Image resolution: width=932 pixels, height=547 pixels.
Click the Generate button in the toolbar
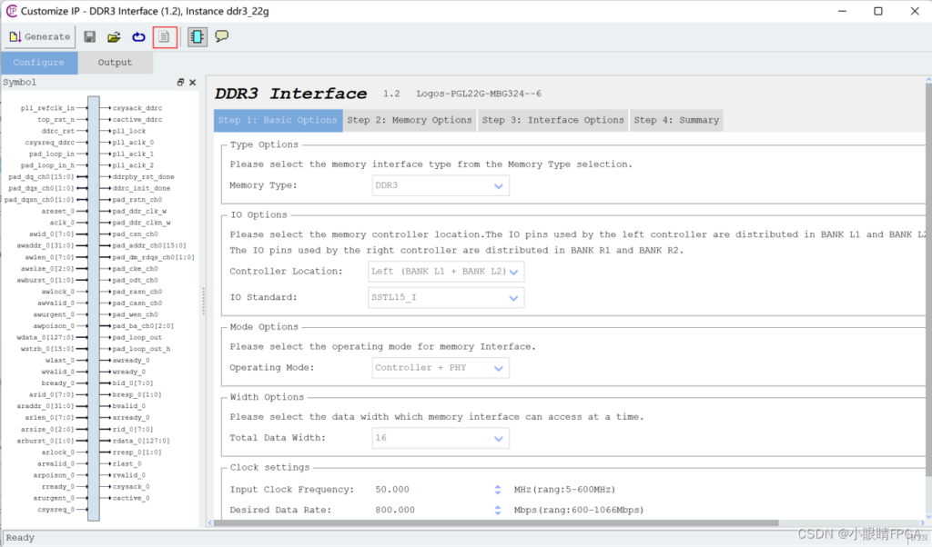pyautogui.click(x=39, y=37)
